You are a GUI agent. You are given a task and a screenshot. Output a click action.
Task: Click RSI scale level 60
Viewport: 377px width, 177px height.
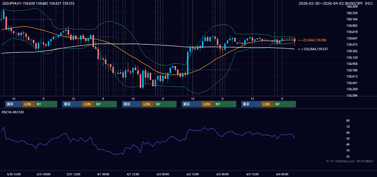pyautogui.click(x=348, y=132)
